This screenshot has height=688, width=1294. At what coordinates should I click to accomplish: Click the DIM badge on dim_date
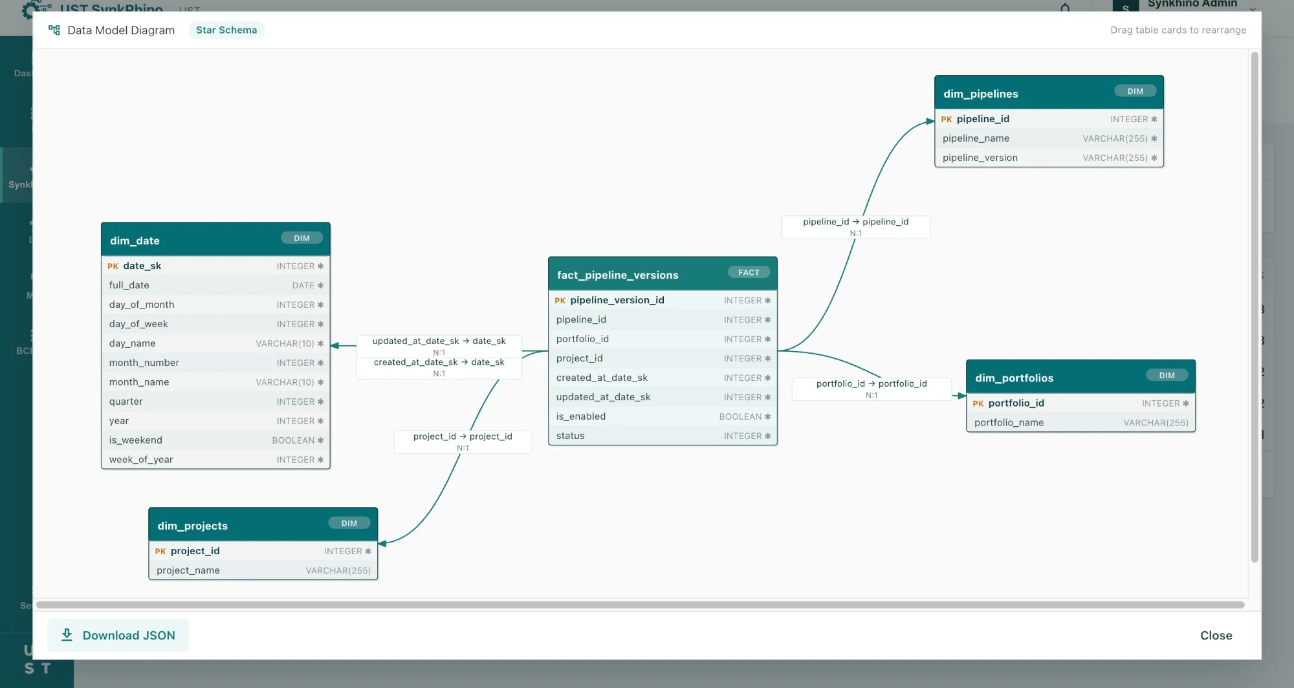(302, 238)
